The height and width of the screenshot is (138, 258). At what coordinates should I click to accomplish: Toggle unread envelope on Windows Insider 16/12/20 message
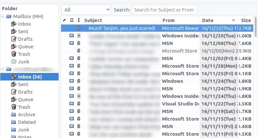click(x=71, y=36)
